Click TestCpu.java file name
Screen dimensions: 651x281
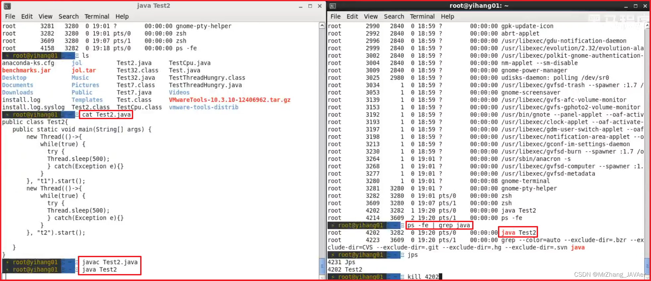point(190,63)
